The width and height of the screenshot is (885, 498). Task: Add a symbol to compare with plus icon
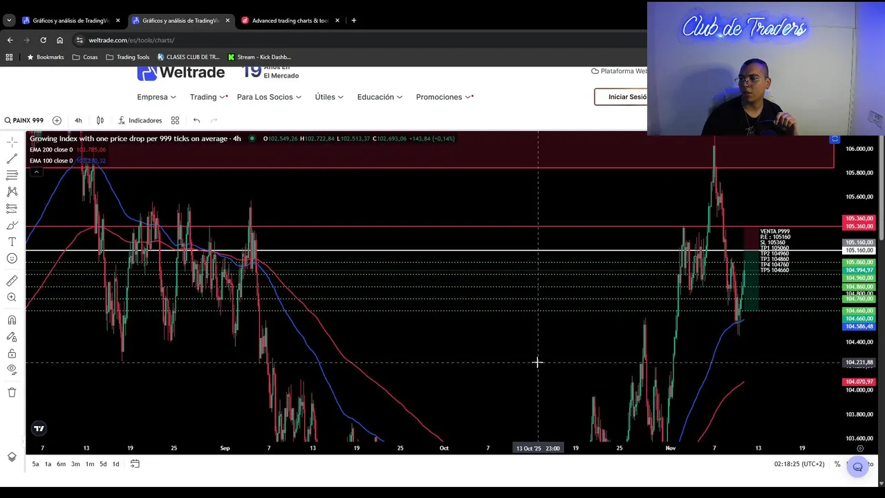click(x=57, y=120)
